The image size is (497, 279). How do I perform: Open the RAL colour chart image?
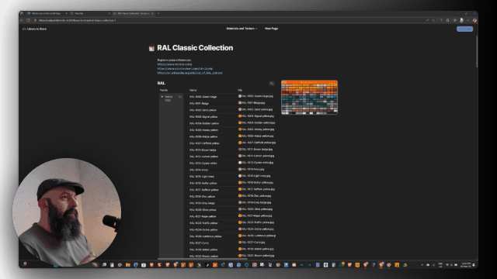(x=309, y=98)
